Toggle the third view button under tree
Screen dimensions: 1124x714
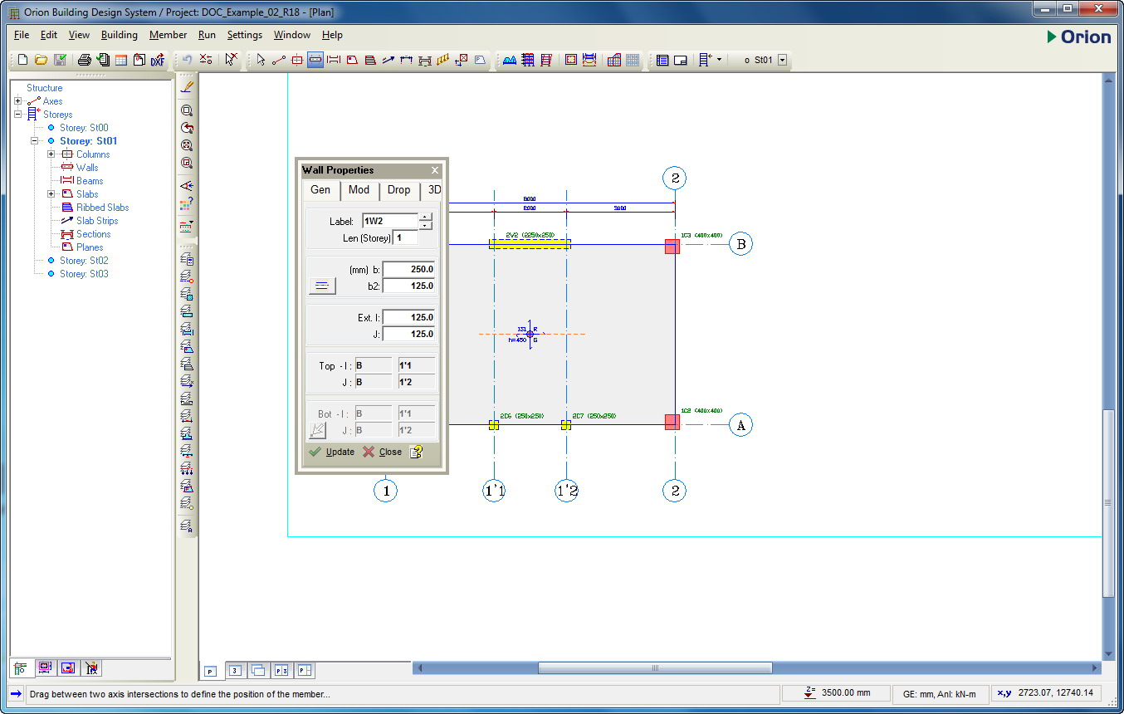tap(68, 668)
